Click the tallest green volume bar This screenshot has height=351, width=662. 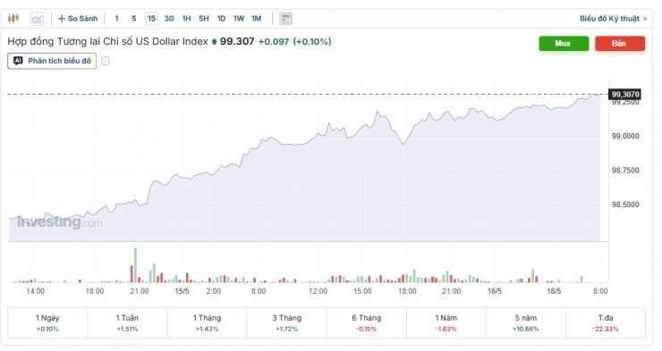click(x=135, y=265)
